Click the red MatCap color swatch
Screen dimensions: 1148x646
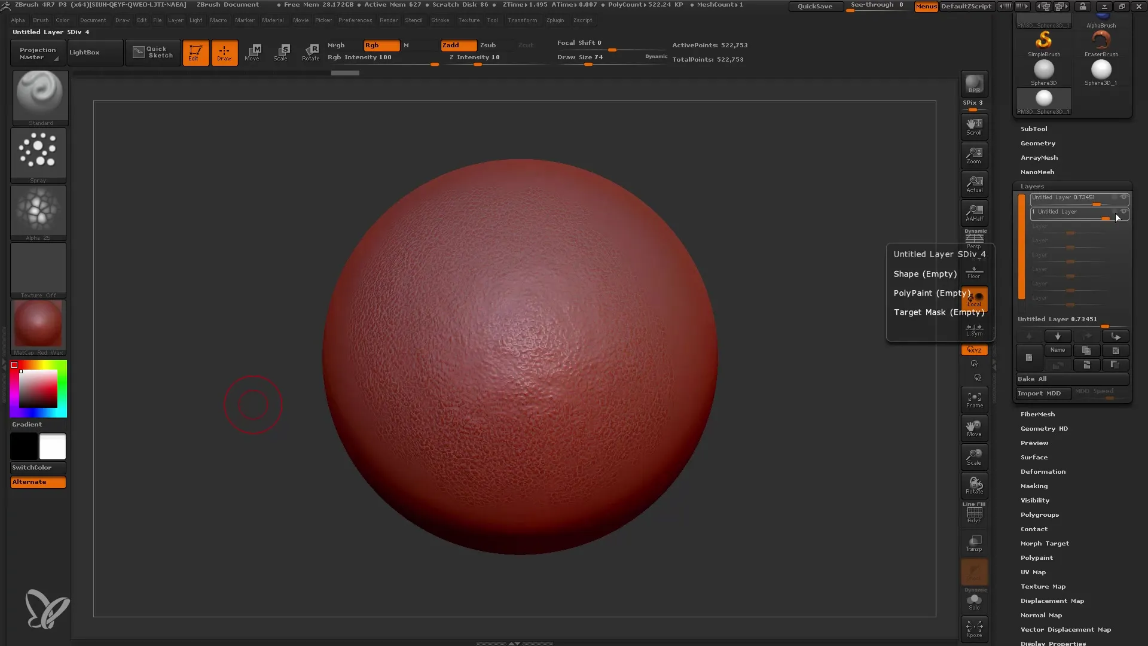pyautogui.click(x=39, y=325)
